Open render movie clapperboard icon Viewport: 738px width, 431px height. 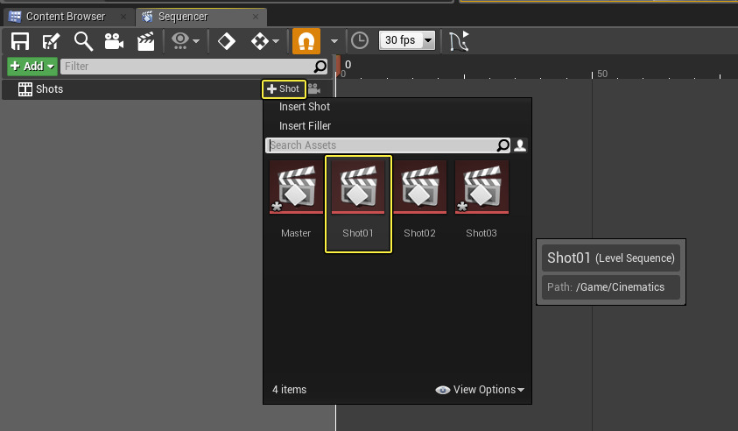pyautogui.click(x=145, y=41)
